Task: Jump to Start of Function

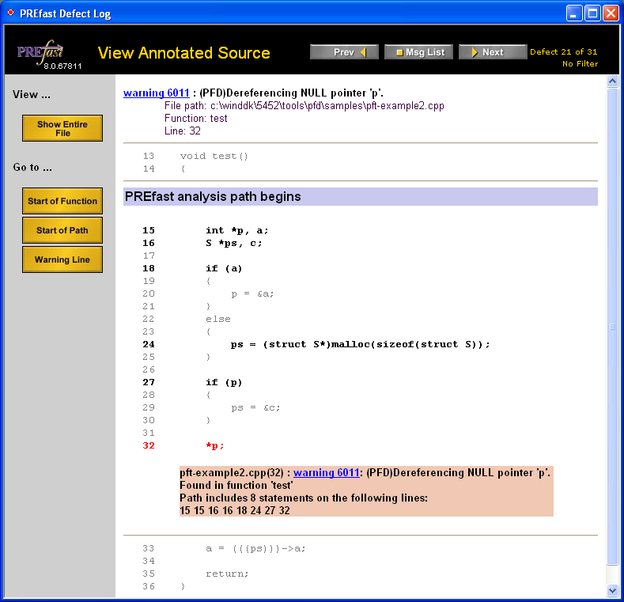Action: [x=62, y=201]
